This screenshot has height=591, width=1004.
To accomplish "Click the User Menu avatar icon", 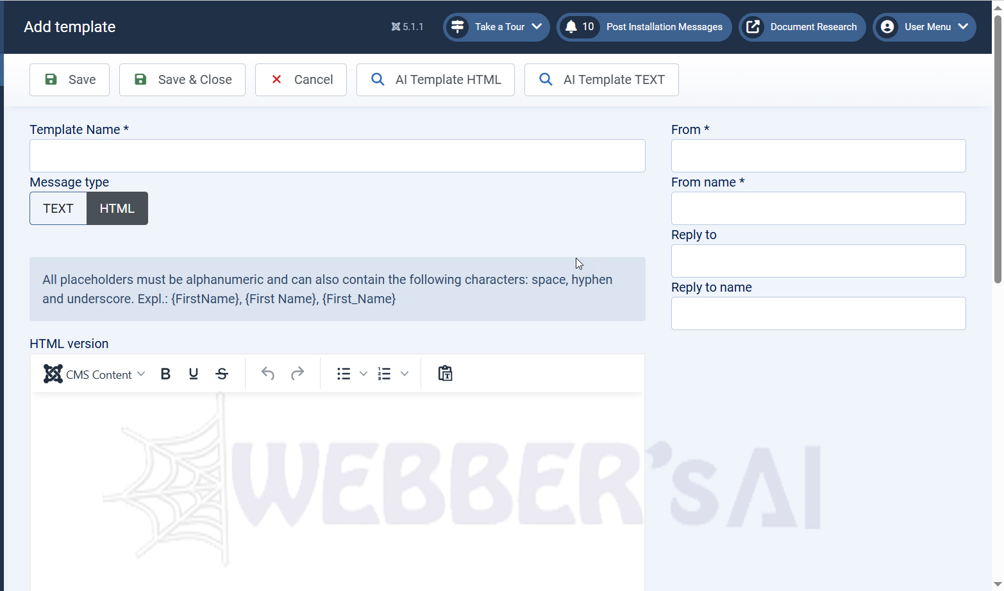I will 887,27.
